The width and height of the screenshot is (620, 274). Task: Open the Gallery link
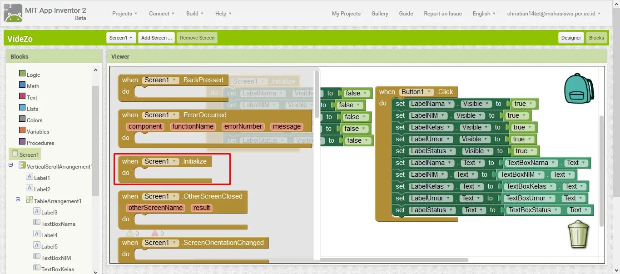coord(380,14)
